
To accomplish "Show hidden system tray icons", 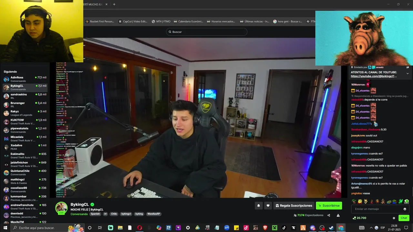I will pyautogui.click(x=371, y=227).
